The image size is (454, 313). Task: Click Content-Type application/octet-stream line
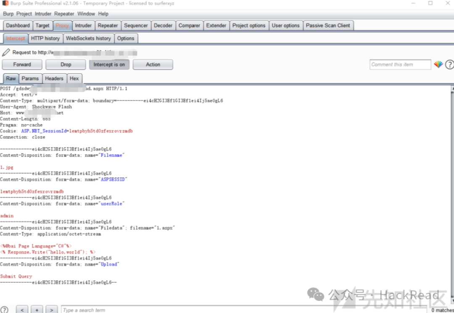tap(50, 234)
